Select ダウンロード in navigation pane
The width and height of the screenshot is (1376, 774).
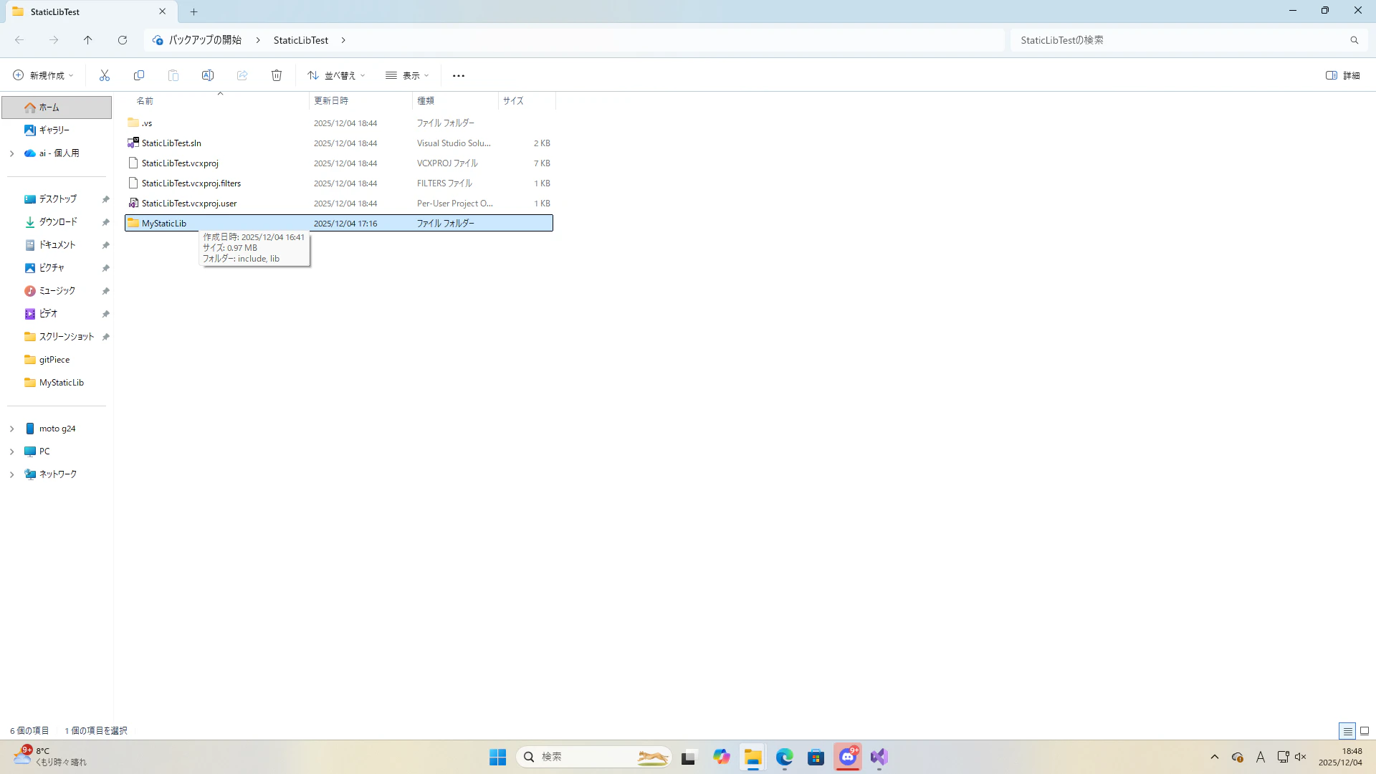(x=58, y=222)
